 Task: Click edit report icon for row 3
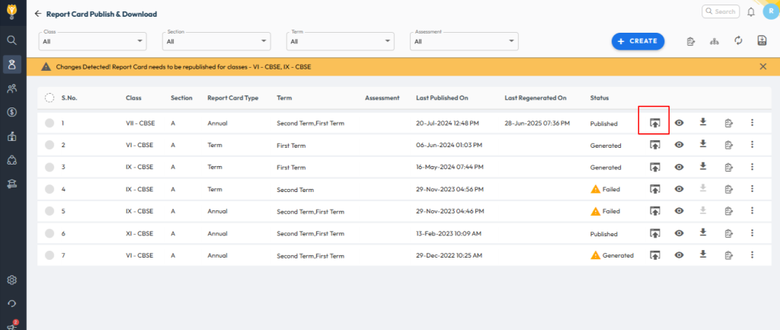[728, 167]
